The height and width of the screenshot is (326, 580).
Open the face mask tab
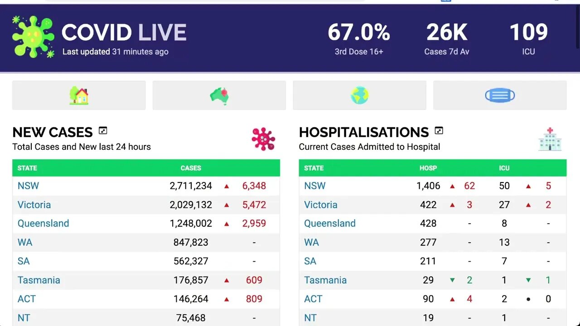click(x=500, y=96)
